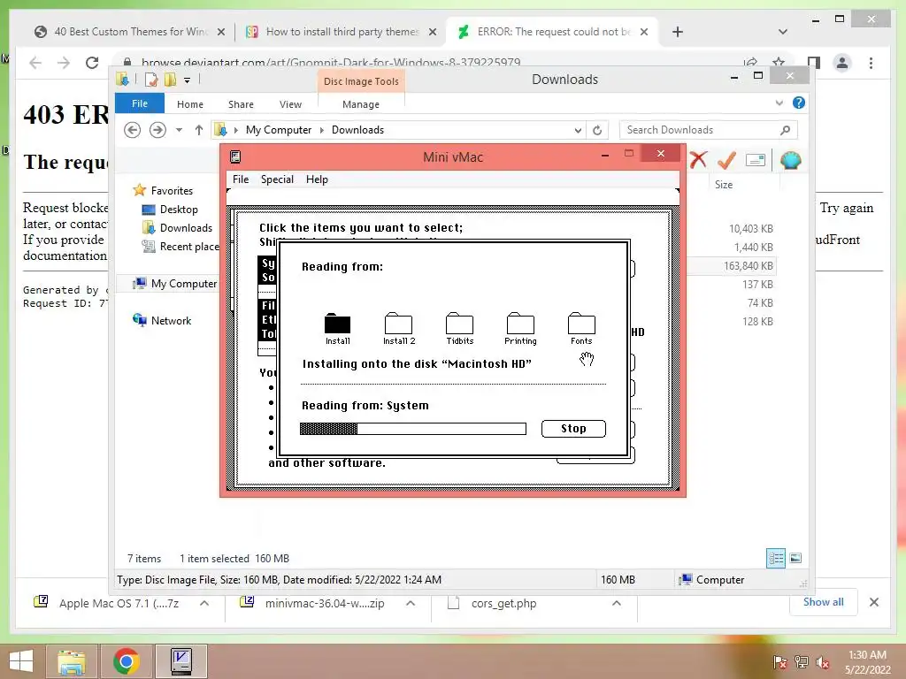906x679 pixels.
Task: Expand the address bar history dropdown
Action: [x=578, y=131]
